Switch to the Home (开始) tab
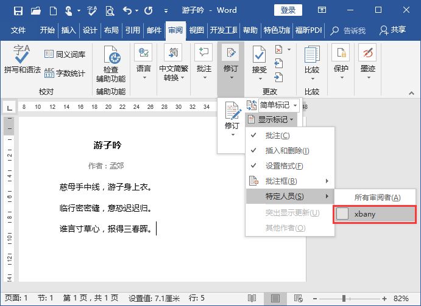Viewport: 421px width, 306px height. pos(48,30)
